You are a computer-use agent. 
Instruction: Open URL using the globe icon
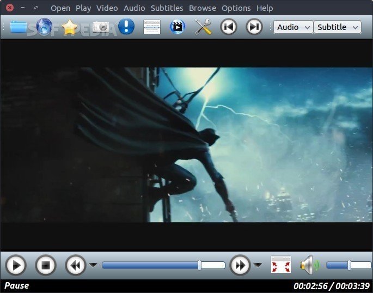pyautogui.click(x=44, y=27)
